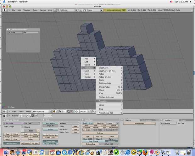Open Dreamweaver green icon in Dock
195x156 pixels.
[x=116, y=153]
